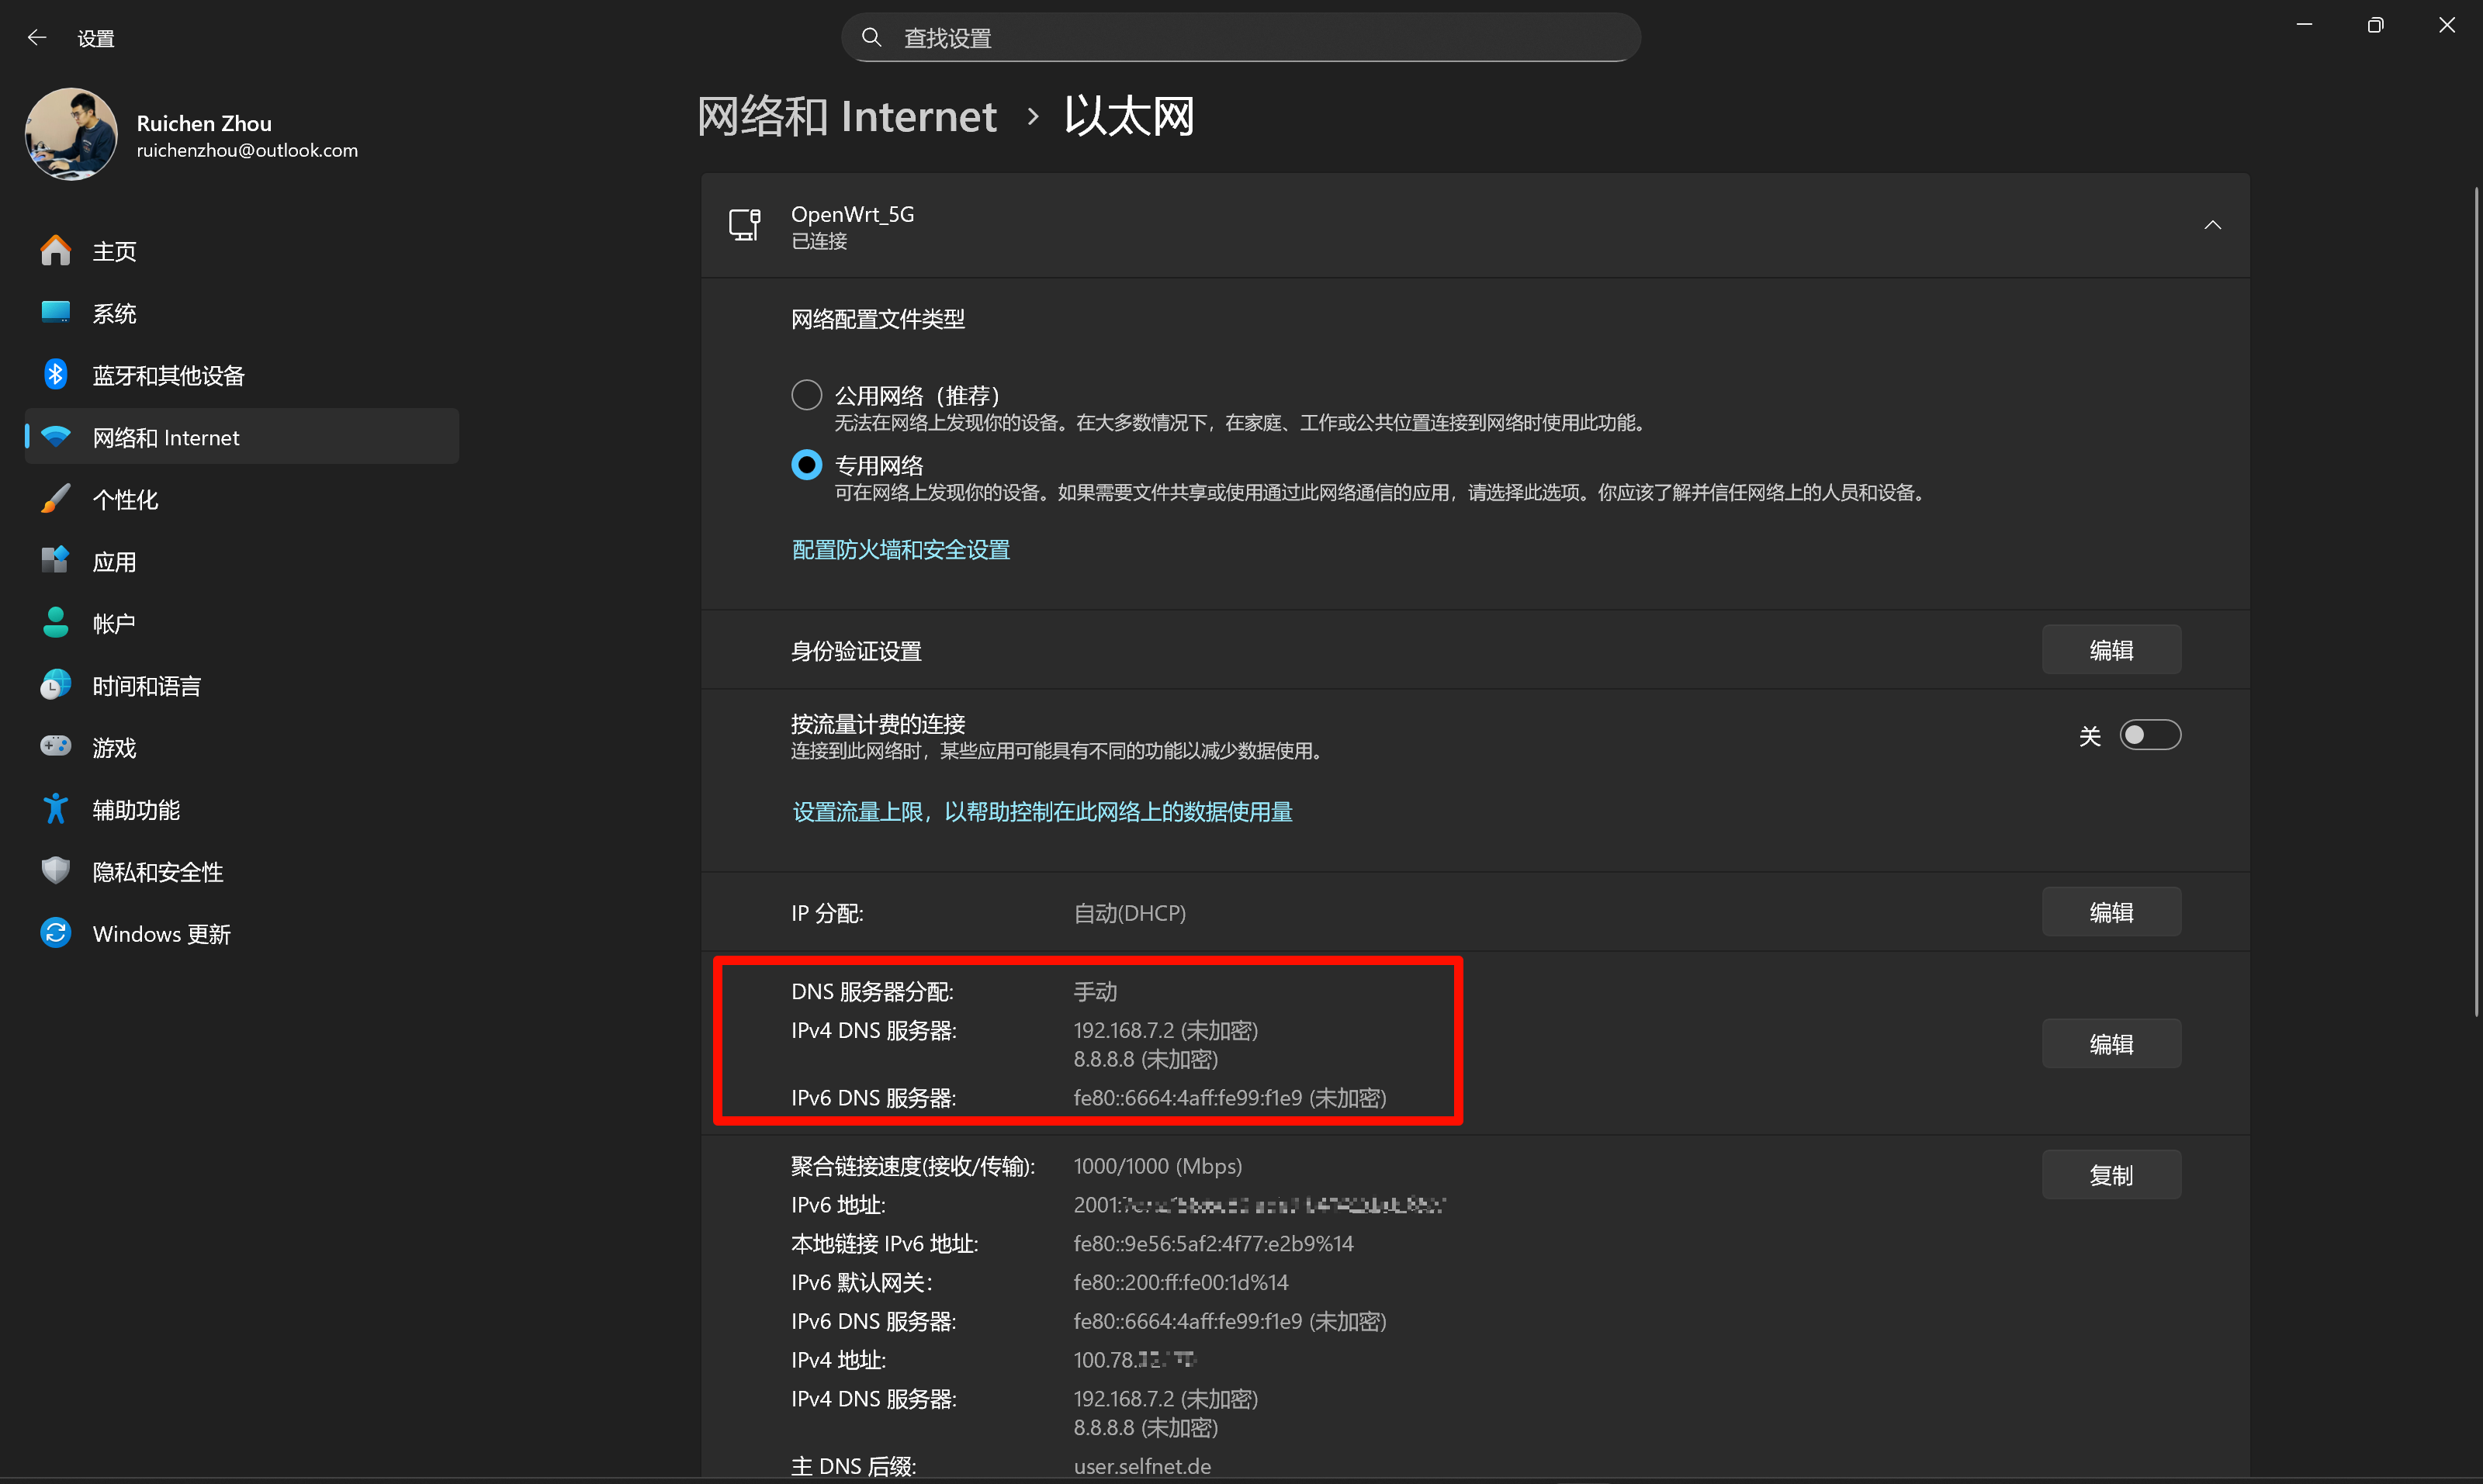Image resolution: width=2483 pixels, height=1484 pixels.
Task: Open 应用 settings
Action: coord(115,561)
